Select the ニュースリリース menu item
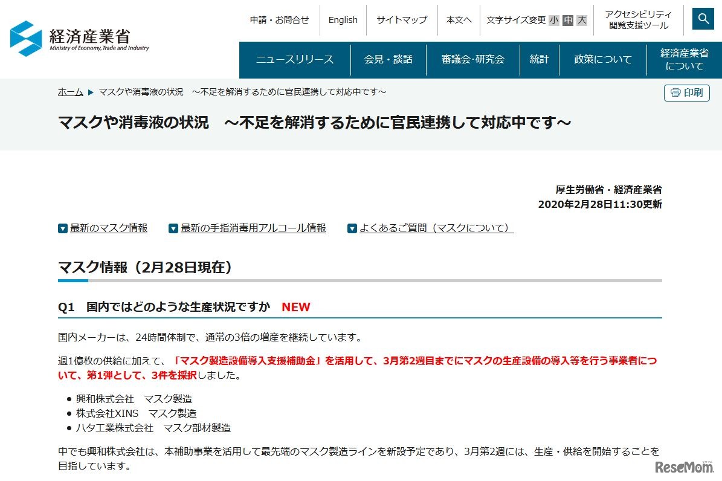Screen dimensions: 722x481 (294, 59)
